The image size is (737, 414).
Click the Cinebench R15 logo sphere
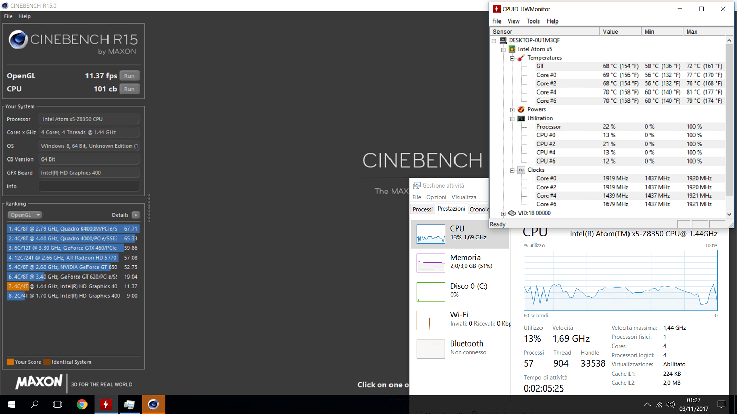[18, 40]
